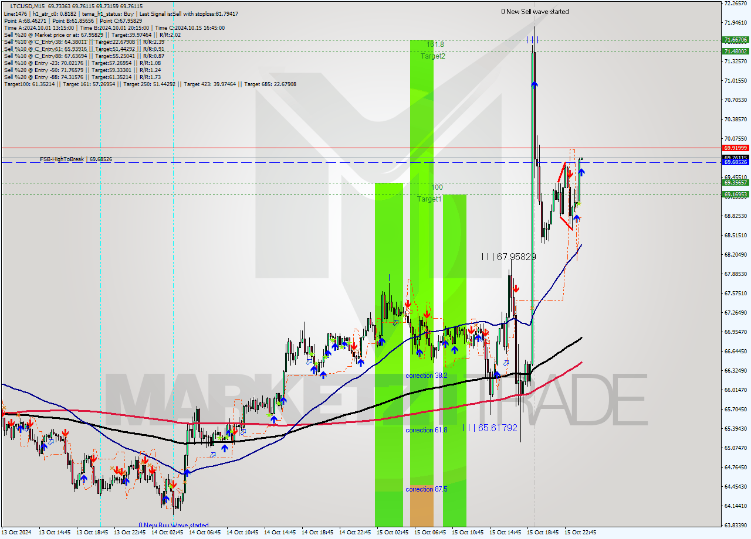This screenshot has width=751, height=539.
Task: Click the 'Target1' label on green zone
Action: click(429, 199)
